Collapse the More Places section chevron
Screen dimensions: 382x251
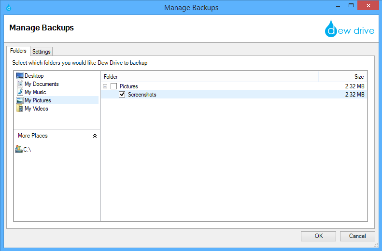click(x=95, y=136)
